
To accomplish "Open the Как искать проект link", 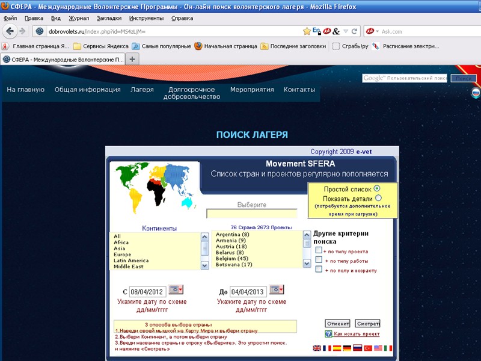I will [357, 334].
